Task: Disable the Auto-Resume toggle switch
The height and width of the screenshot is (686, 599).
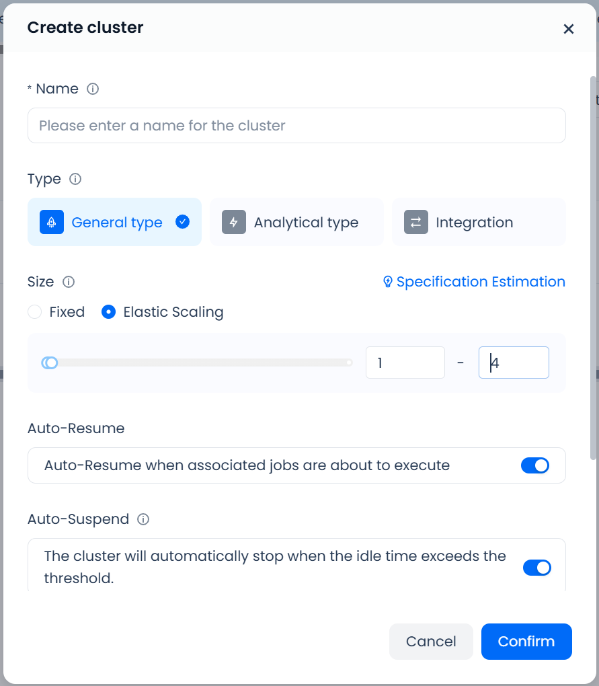Action: click(535, 465)
